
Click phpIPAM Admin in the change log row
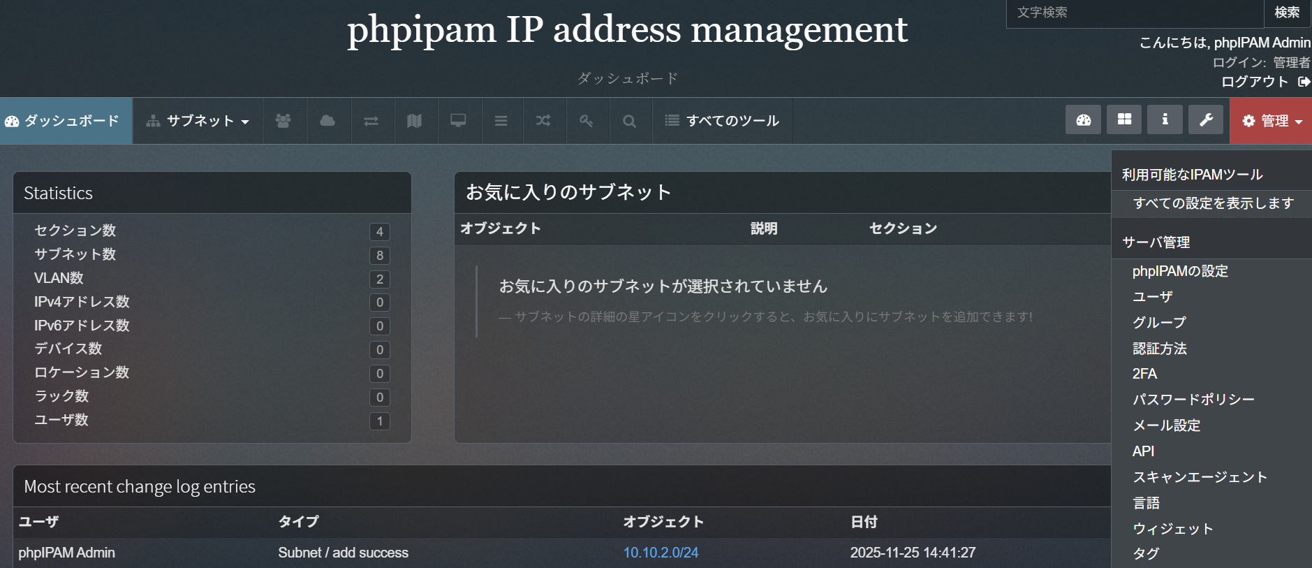point(66,553)
